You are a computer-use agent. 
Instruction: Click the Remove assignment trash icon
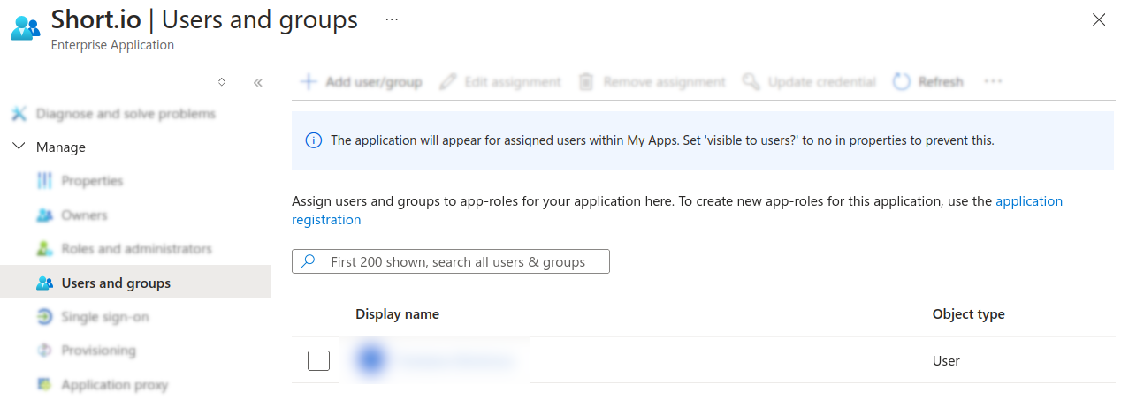click(x=585, y=82)
